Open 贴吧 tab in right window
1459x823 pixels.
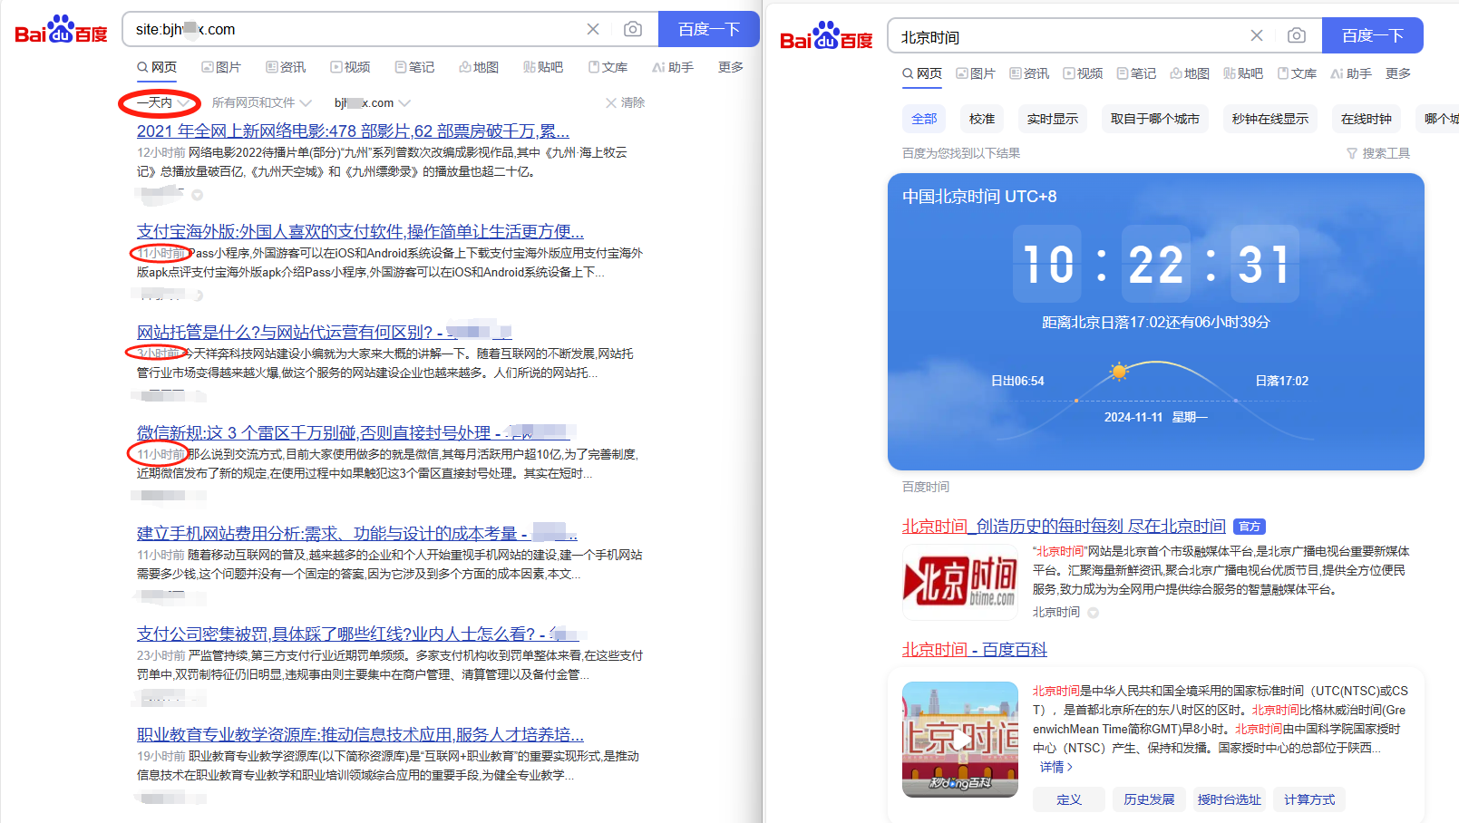pos(1243,73)
